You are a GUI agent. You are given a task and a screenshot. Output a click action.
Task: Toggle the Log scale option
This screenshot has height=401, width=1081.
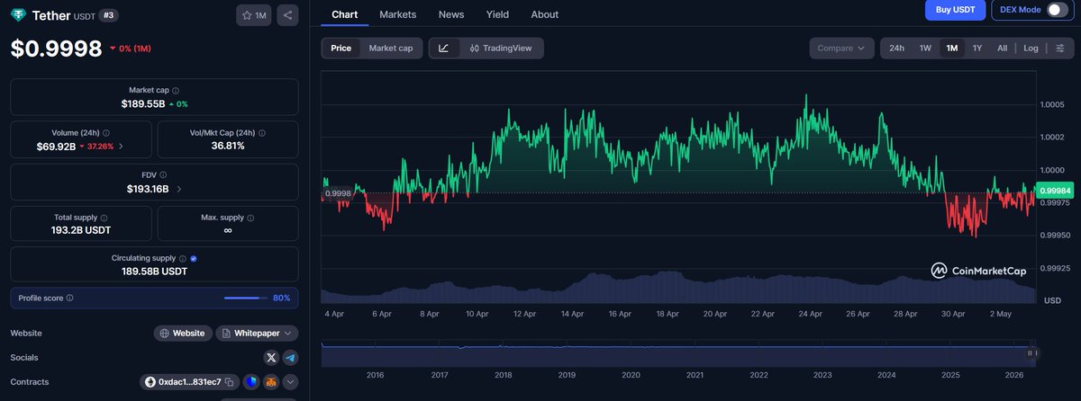1031,48
